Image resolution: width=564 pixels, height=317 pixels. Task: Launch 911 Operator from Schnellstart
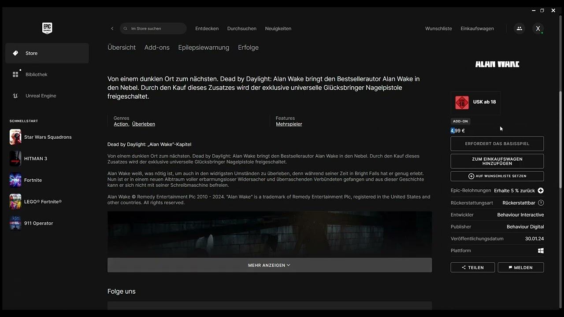click(x=47, y=223)
